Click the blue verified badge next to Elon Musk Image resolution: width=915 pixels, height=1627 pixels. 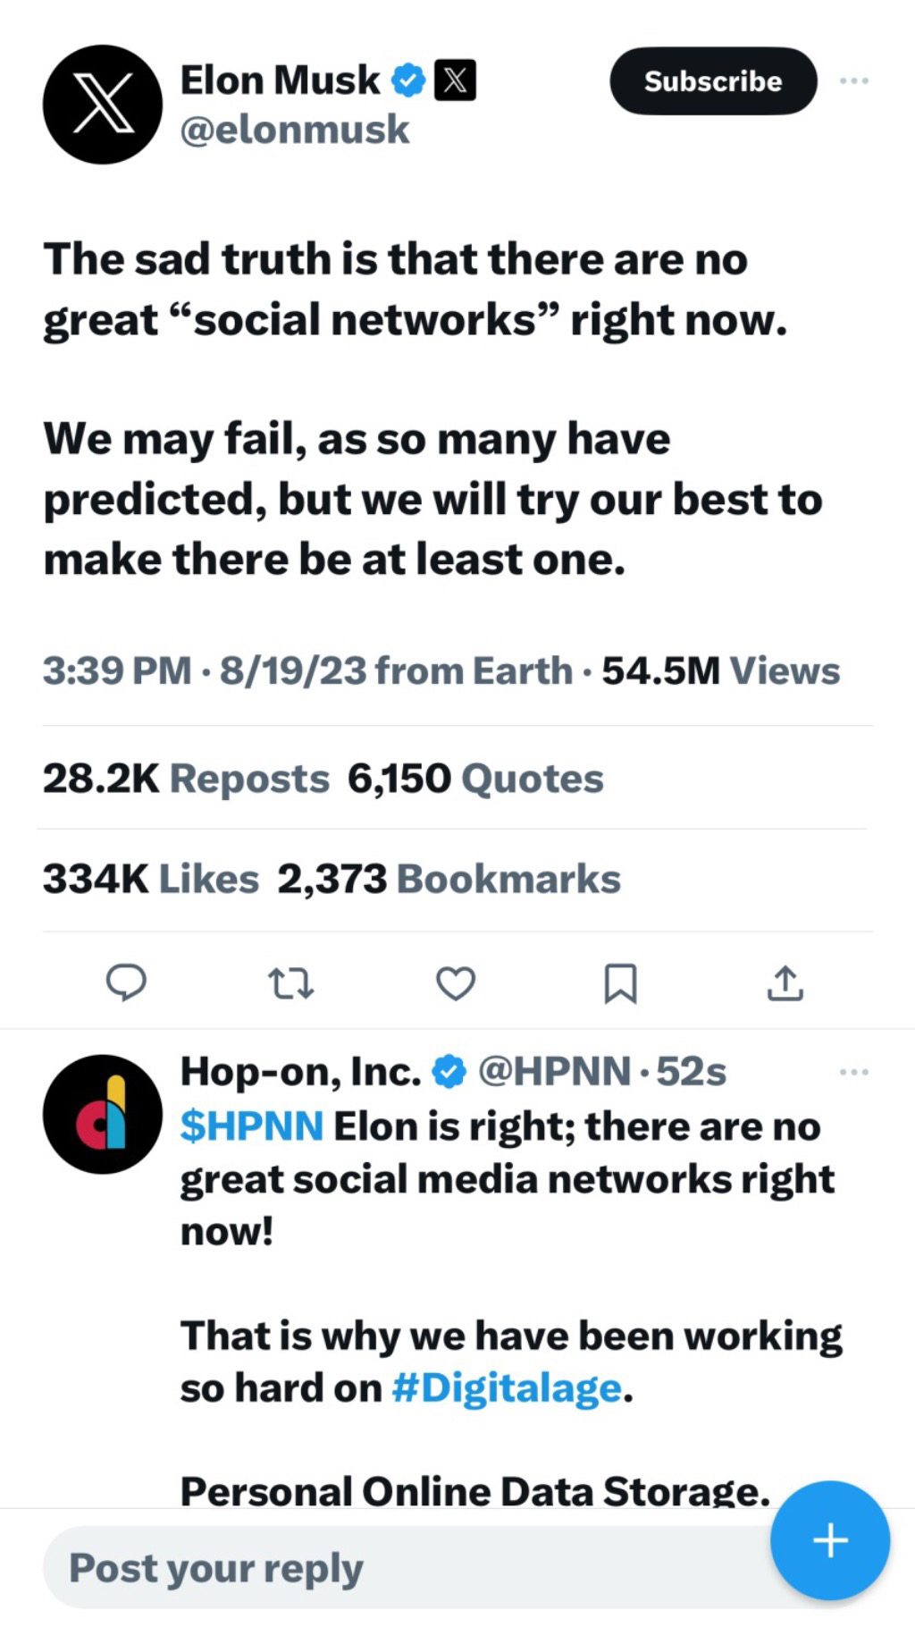(x=409, y=80)
